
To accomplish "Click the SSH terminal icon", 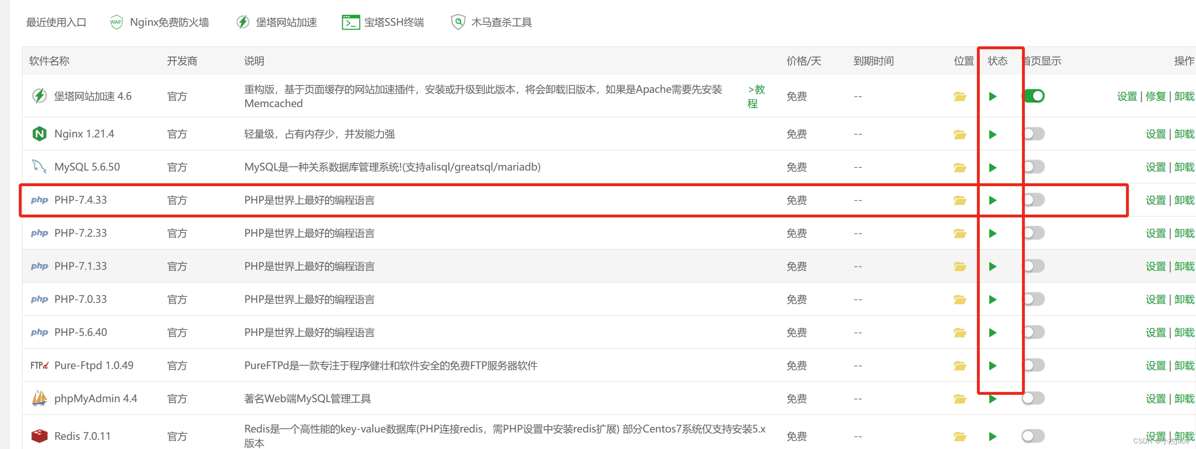I will [x=351, y=22].
